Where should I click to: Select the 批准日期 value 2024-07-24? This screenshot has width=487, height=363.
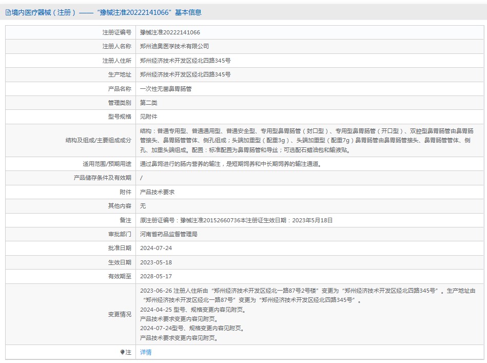[155, 249]
